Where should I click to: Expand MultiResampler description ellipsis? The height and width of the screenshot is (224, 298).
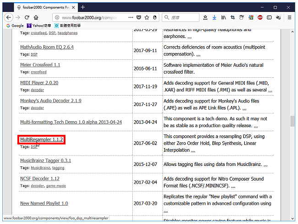pos(193,151)
